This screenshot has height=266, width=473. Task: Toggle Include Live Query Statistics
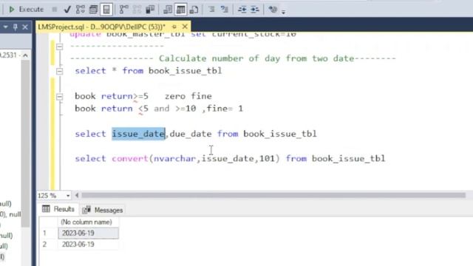point(137,10)
